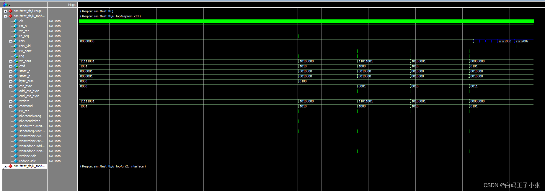Click the (Region: sim:/test_tb) divider label

[97, 11]
